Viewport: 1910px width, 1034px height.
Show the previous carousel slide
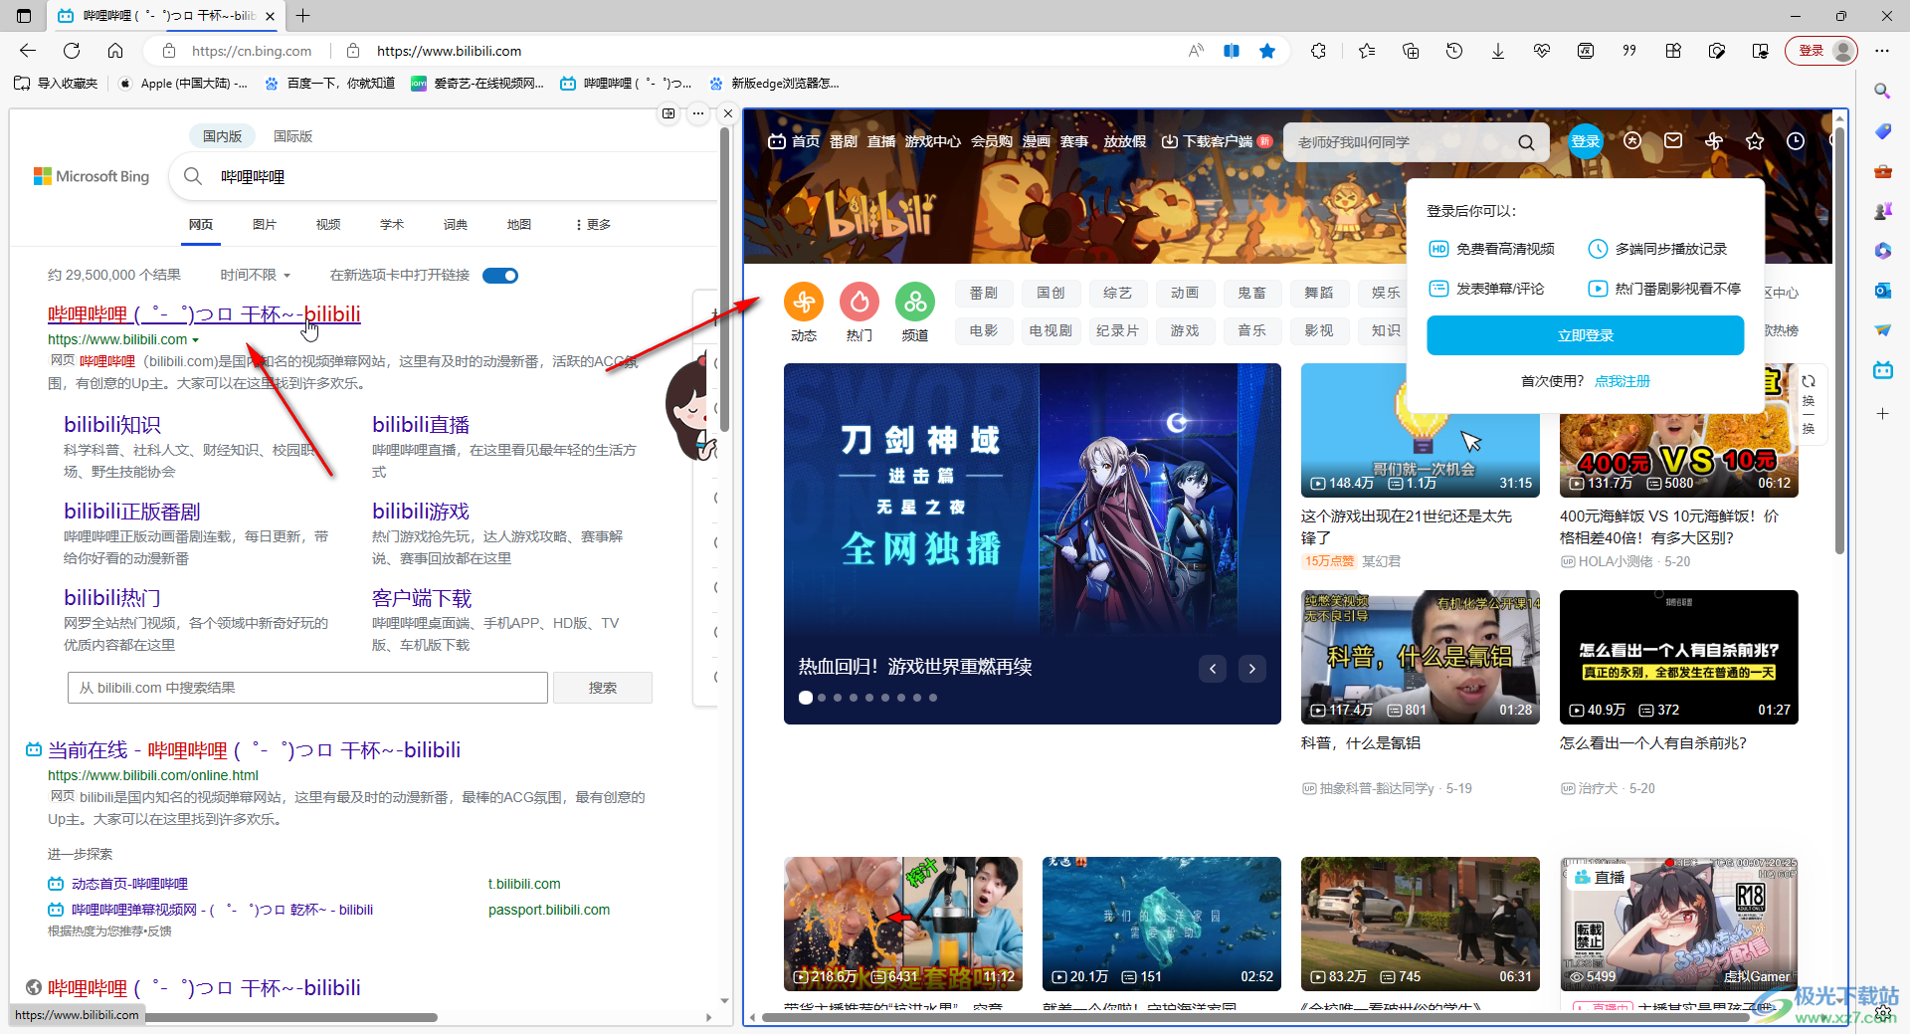pos(1213,669)
